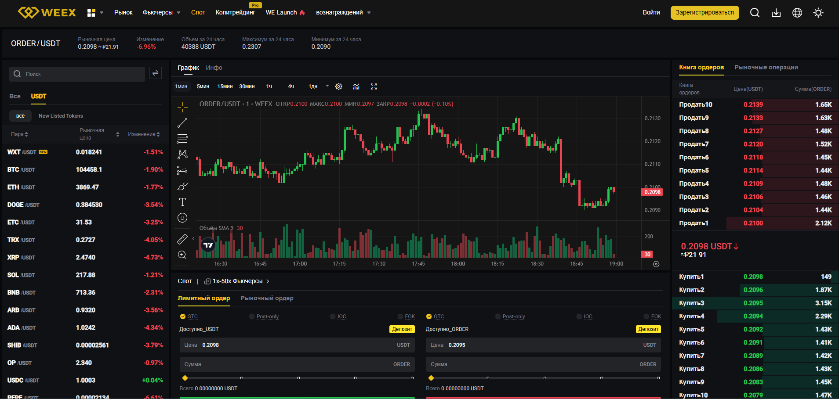839x399 pixels.
Task: Click the Продать1 0.2100 order row
Action: [x=755, y=223]
